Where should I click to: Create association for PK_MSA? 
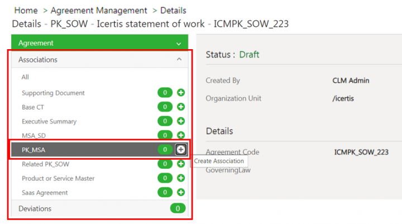click(181, 149)
